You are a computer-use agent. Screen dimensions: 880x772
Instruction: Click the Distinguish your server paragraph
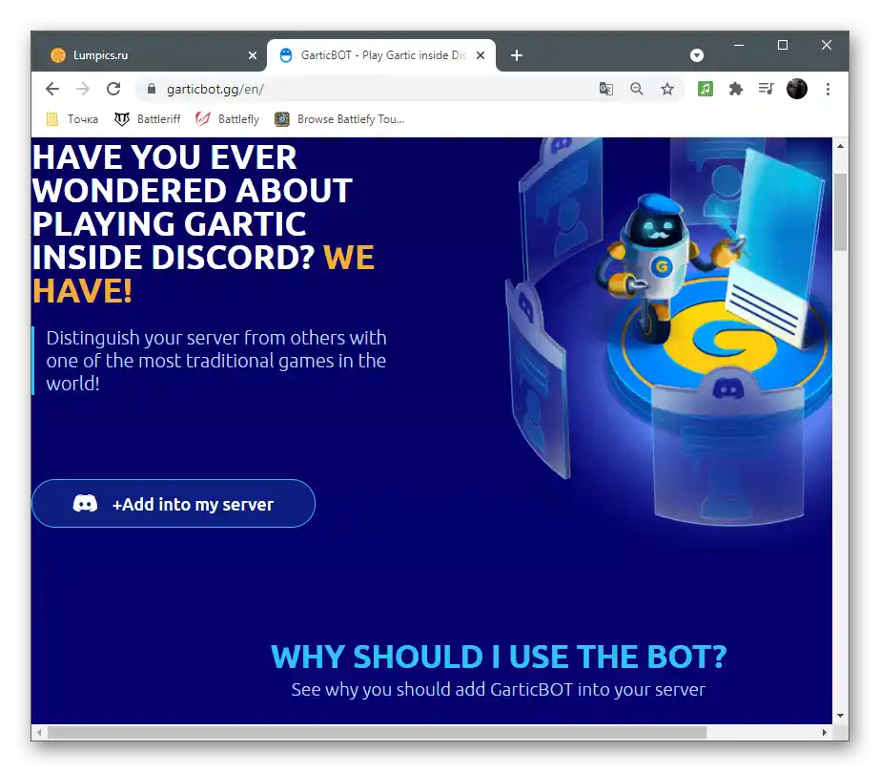[x=216, y=361]
